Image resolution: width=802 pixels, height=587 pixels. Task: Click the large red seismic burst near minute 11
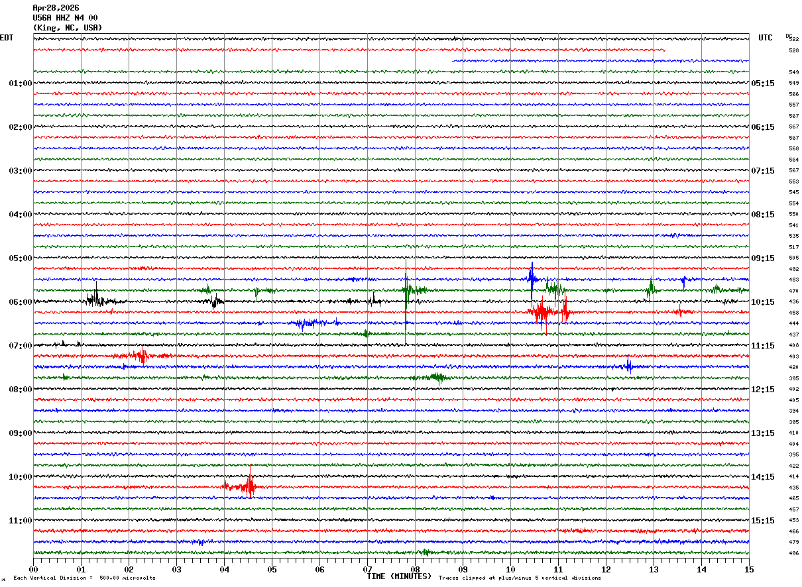(x=549, y=311)
